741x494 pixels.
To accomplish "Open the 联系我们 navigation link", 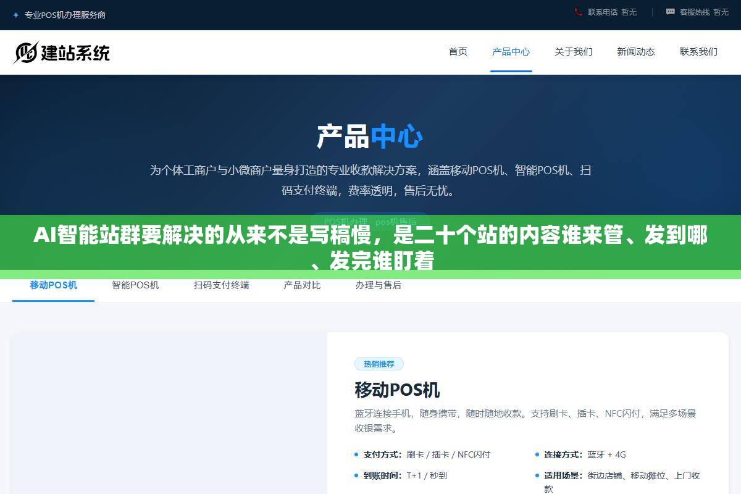I will [x=698, y=52].
